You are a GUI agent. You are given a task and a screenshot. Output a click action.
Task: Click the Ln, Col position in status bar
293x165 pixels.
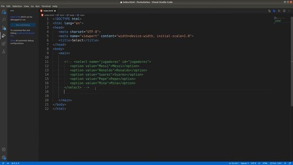pos(233,163)
